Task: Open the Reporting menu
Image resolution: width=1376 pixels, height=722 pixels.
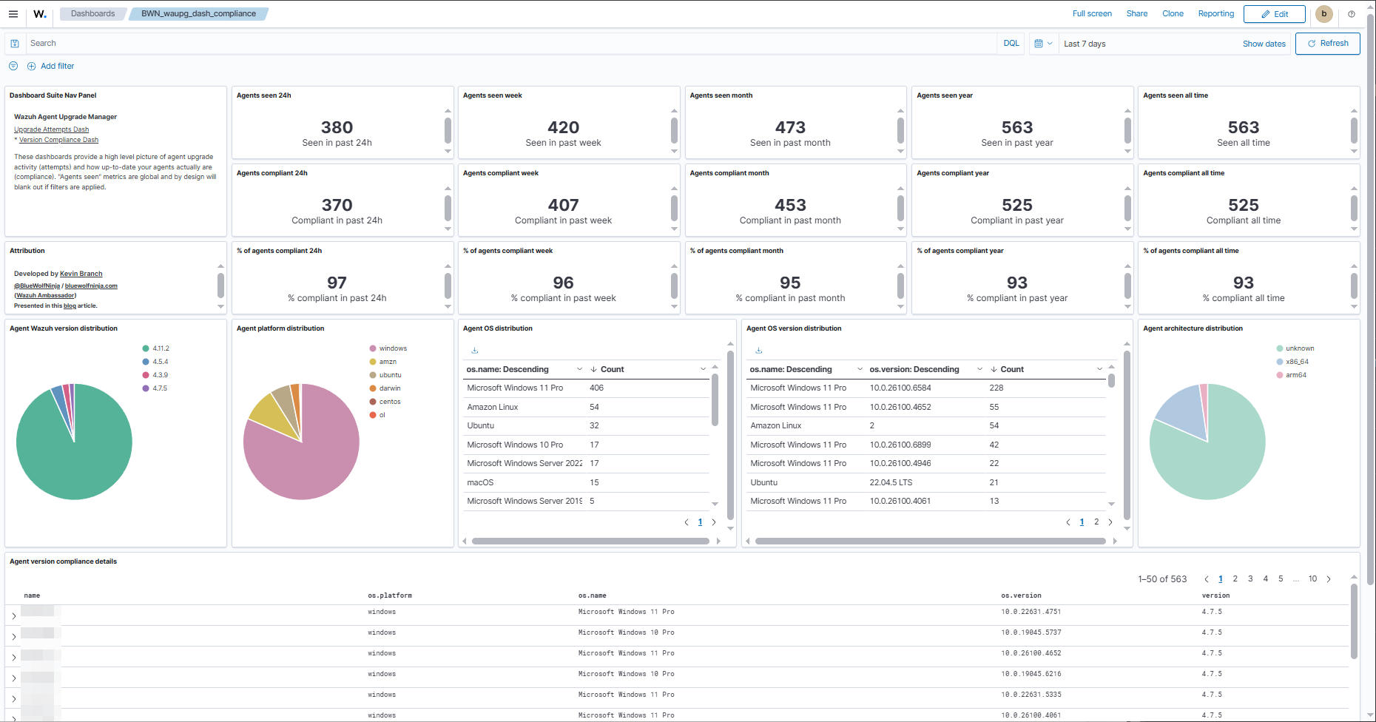Action: pyautogui.click(x=1215, y=13)
